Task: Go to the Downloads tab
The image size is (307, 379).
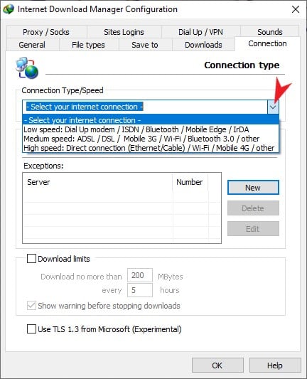Action: [203, 45]
